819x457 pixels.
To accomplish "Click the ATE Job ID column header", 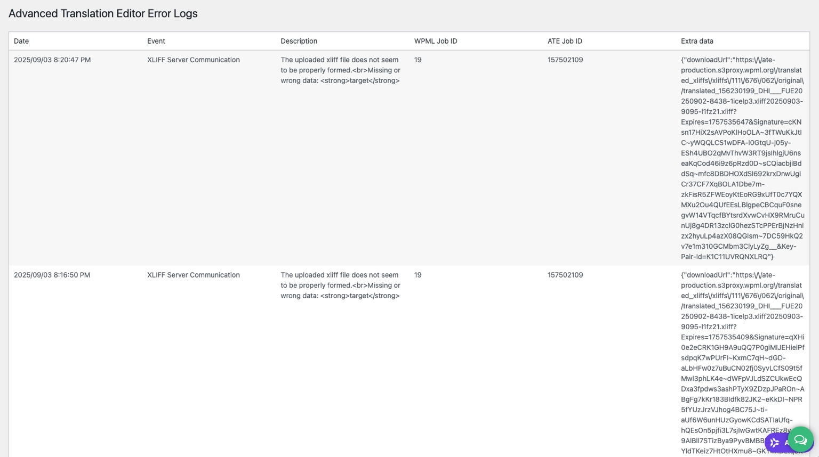I will [x=565, y=41].
